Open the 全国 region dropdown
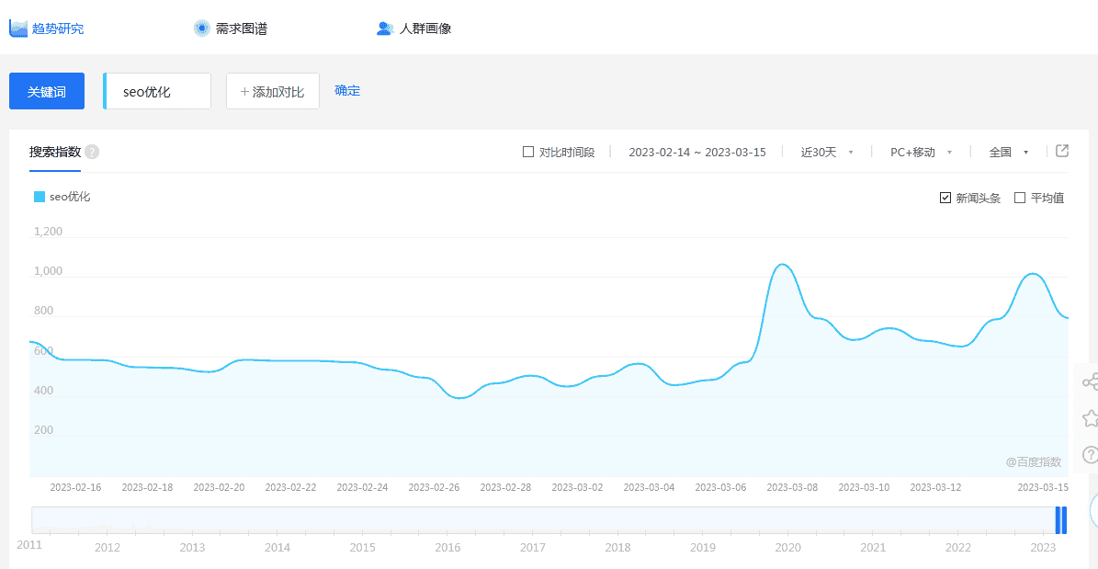Screen dimensions: 1098x569 [x=1004, y=152]
